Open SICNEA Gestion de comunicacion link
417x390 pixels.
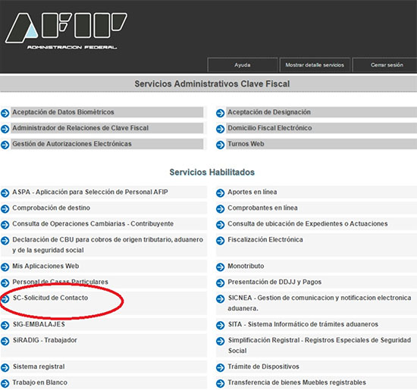coord(319,303)
